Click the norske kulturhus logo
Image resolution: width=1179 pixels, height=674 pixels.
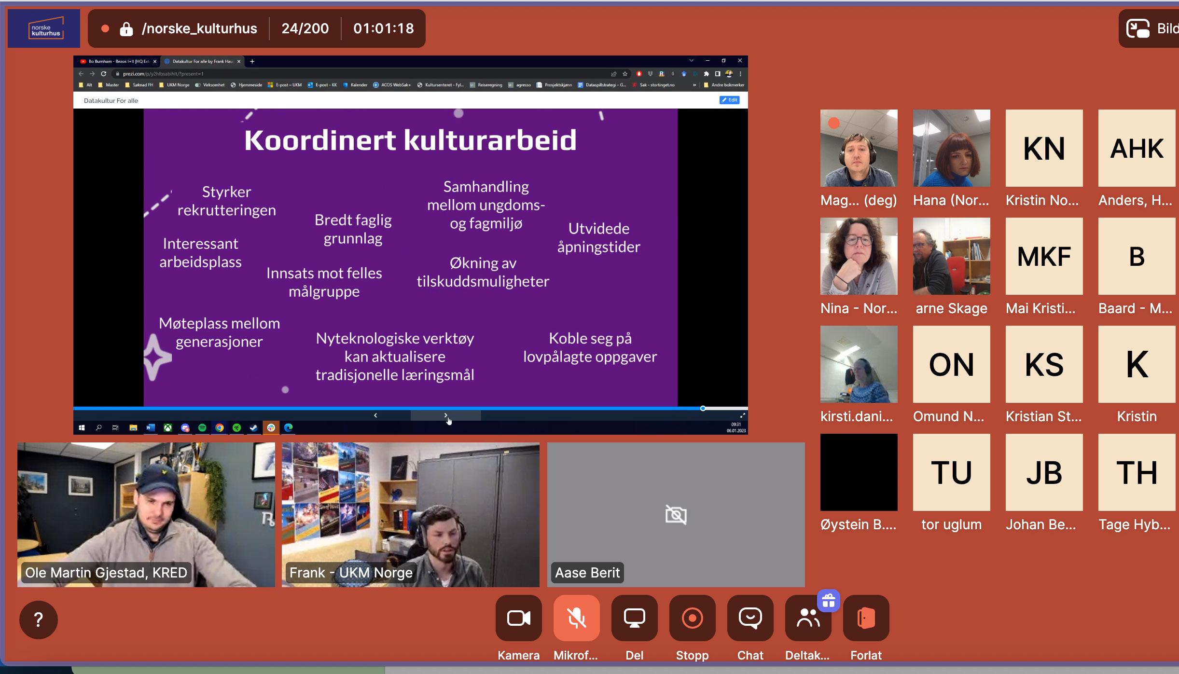tap(44, 28)
